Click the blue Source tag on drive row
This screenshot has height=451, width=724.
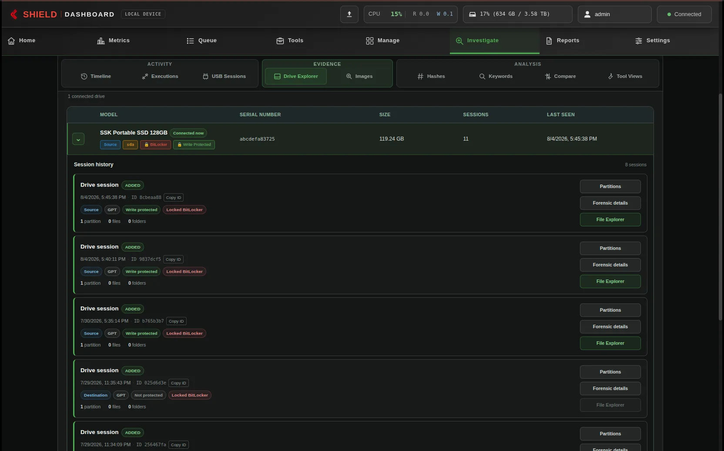(x=110, y=145)
